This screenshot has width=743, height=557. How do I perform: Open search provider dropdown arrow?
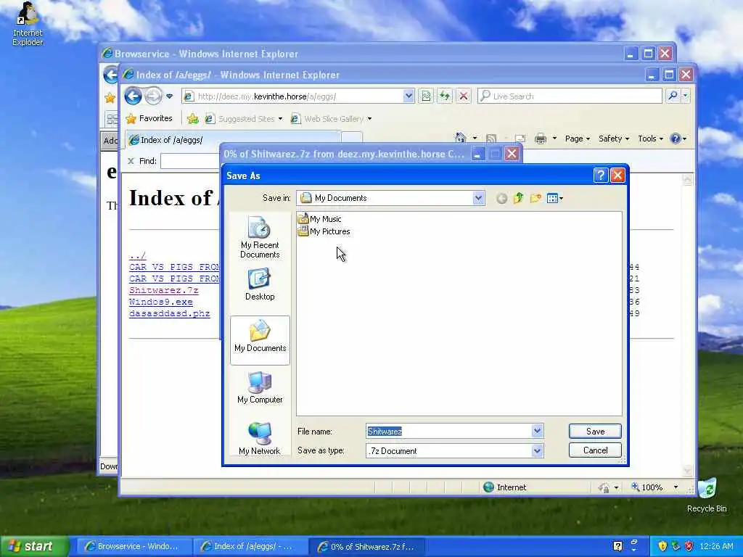click(685, 96)
